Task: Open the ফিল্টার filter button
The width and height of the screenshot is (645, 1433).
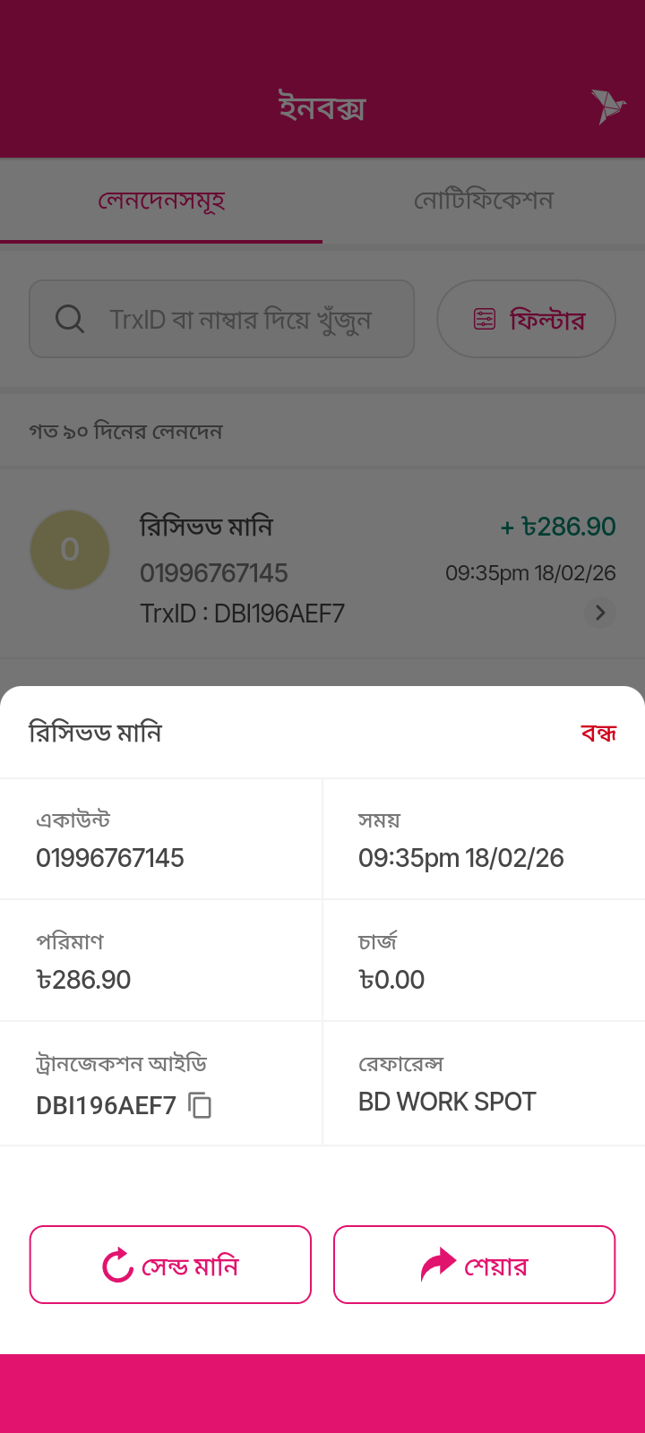Action: click(x=526, y=319)
